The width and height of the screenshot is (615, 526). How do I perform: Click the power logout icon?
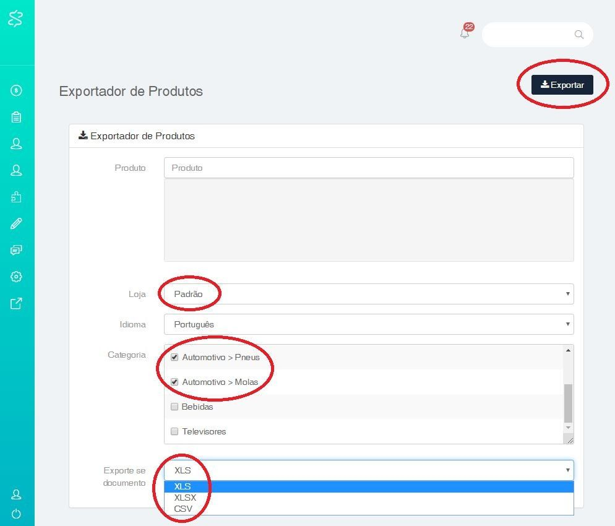click(16, 514)
